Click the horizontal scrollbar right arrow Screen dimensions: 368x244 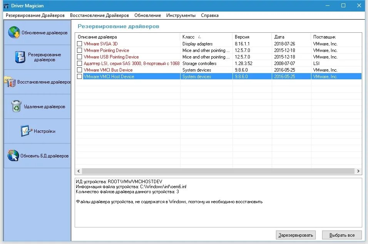(x=358, y=170)
